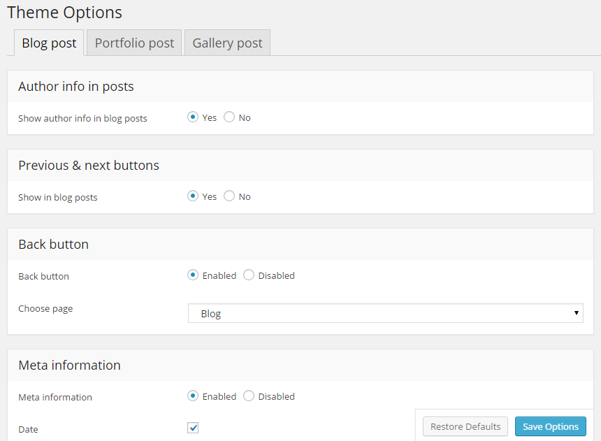The width and height of the screenshot is (601, 441).
Task: Click the Previous & next buttons section header
Action: (89, 166)
